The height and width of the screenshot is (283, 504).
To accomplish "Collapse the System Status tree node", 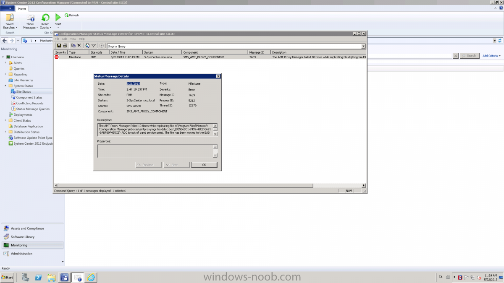I will (x=6, y=86).
